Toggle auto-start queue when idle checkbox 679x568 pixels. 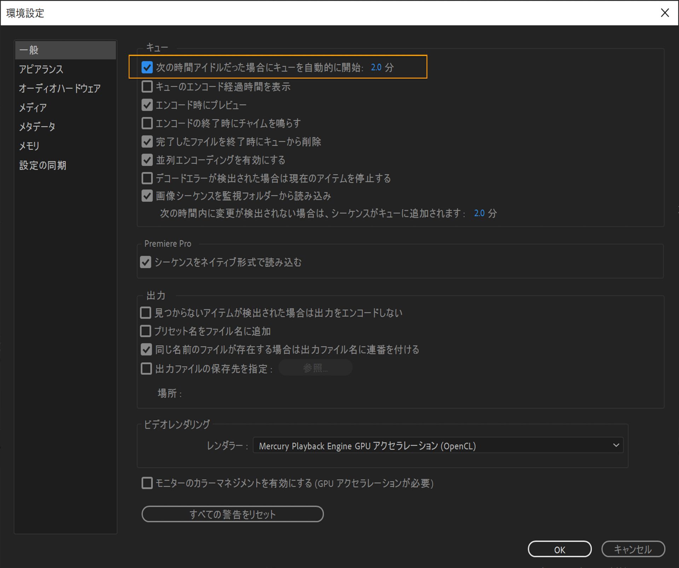[x=147, y=67]
